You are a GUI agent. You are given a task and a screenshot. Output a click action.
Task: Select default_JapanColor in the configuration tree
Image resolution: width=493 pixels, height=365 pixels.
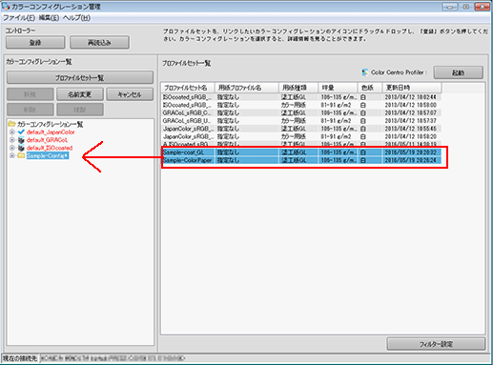pos(51,132)
